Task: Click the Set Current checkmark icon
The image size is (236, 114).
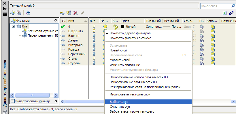Action: pyautogui.click(x=82, y=13)
